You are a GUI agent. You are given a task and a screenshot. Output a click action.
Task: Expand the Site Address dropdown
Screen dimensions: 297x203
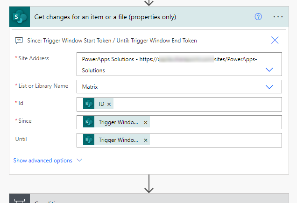pyautogui.click(x=269, y=70)
